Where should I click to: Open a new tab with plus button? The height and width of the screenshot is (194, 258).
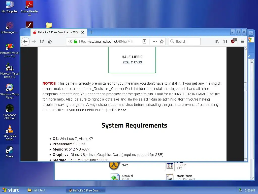coord(91,32)
